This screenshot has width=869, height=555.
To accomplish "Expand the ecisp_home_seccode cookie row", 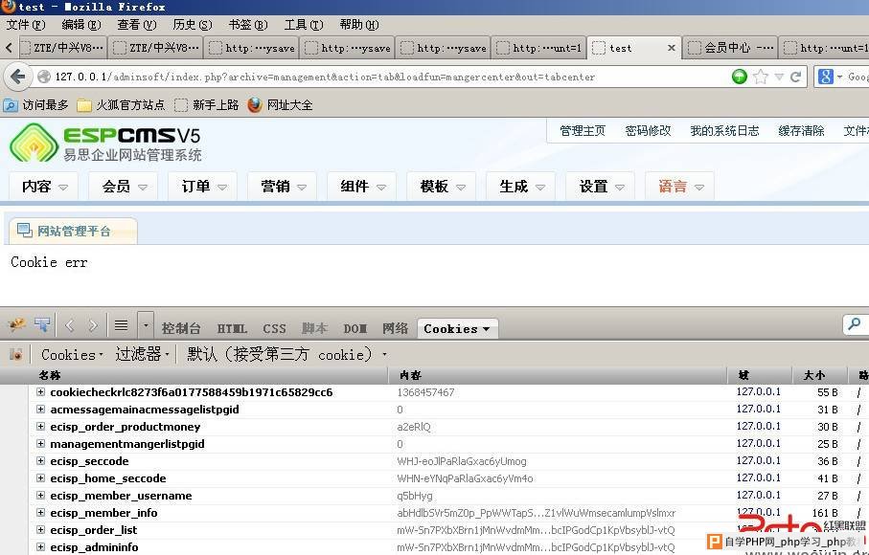I will (x=40, y=478).
